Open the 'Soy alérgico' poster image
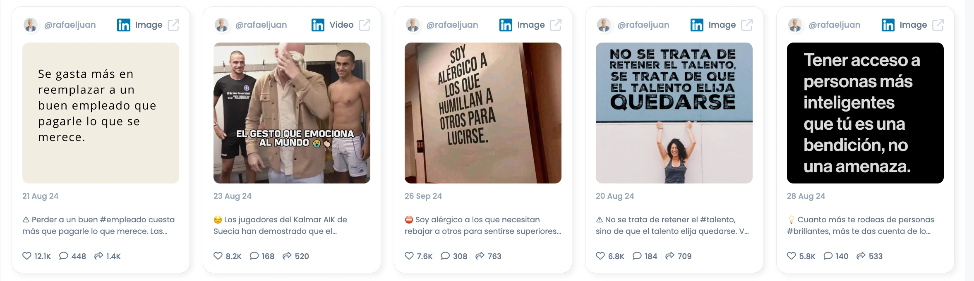The width and height of the screenshot is (974, 281). (x=483, y=113)
